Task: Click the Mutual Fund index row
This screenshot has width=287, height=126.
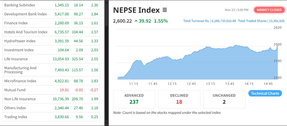Action: 15,90
